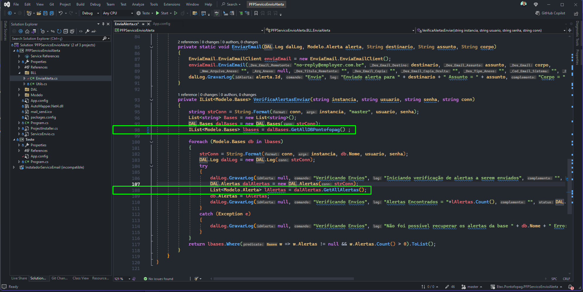Click the Start debugging button
The image size is (583, 292).
coord(162,13)
